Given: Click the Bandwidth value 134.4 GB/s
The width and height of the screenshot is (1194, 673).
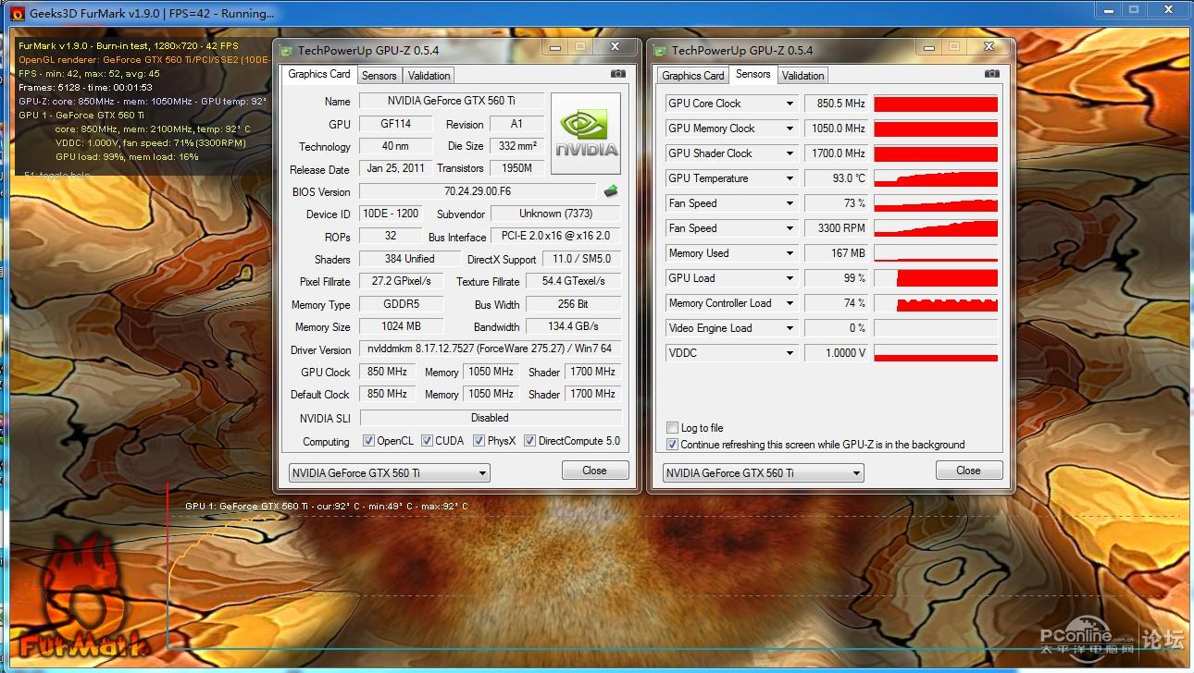Looking at the screenshot, I should (573, 326).
